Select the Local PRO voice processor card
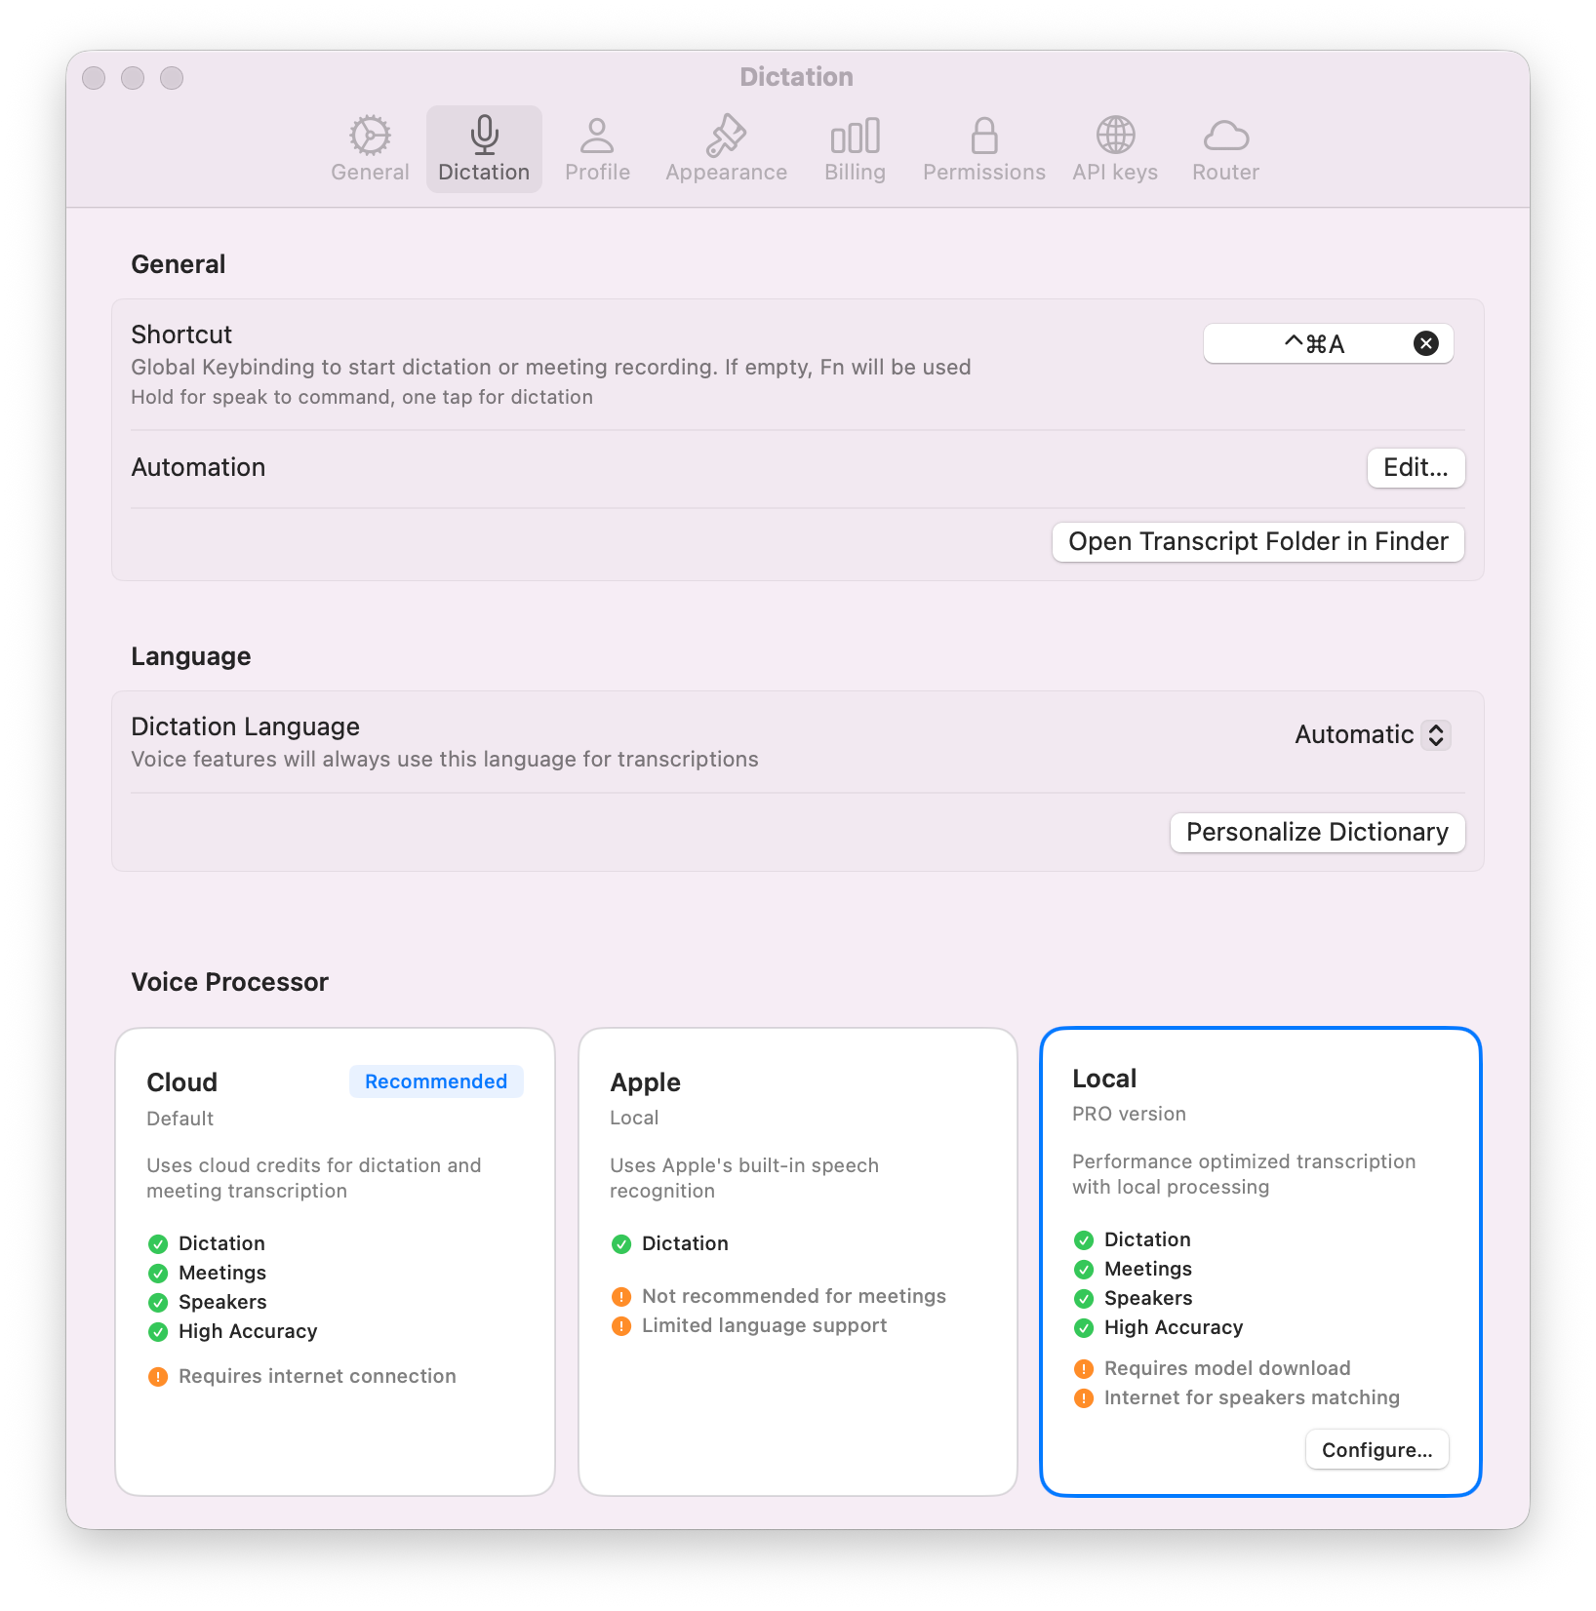 [x=1260, y=1261]
